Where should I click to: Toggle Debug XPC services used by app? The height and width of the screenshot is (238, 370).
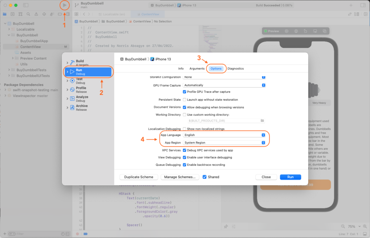pos(185,150)
